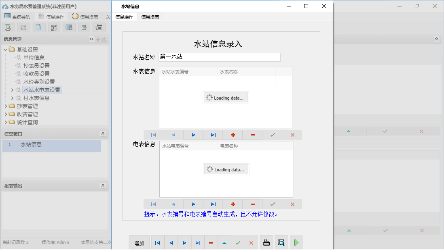Delete an electric meter using the minus icon
This screenshot has width=444, height=252.
coord(252,204)
